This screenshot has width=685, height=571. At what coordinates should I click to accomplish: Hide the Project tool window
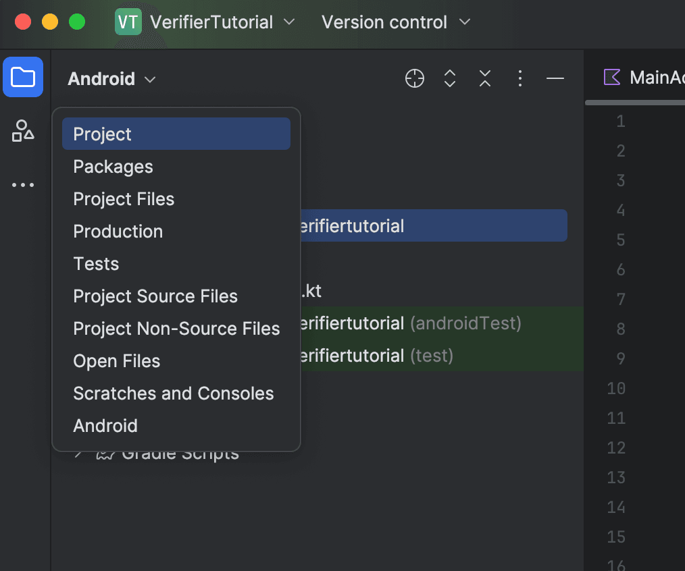point(555,78)
